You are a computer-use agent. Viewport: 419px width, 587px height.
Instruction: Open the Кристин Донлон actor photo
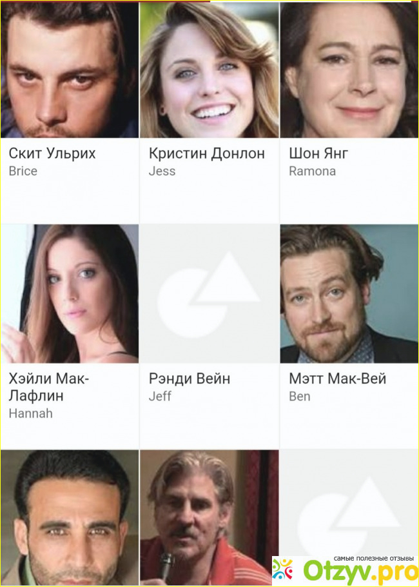209,70
